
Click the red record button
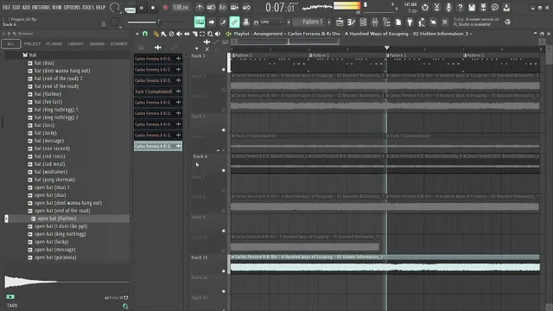165,8
